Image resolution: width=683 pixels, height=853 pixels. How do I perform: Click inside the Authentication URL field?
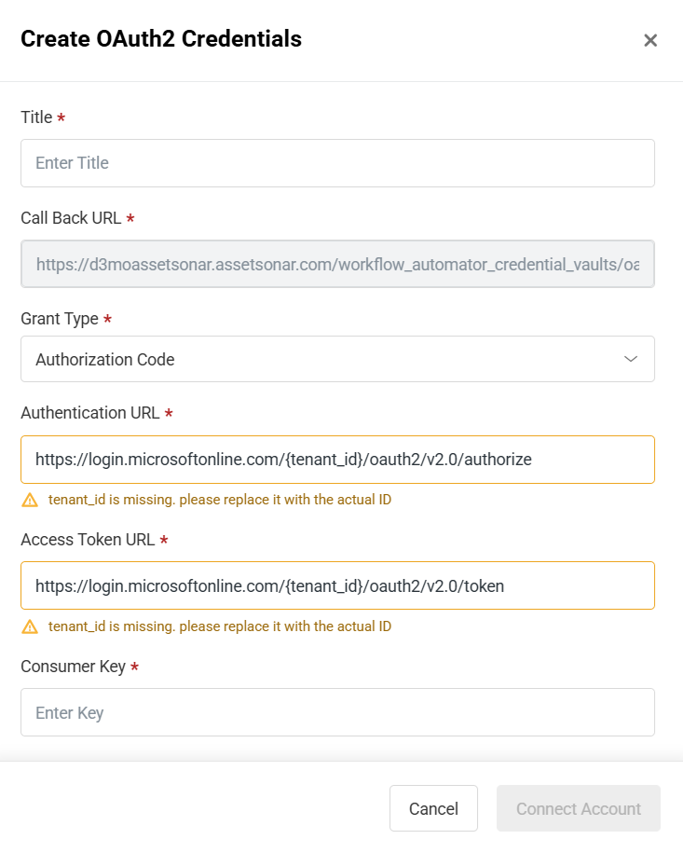click(x=337, y=460)
